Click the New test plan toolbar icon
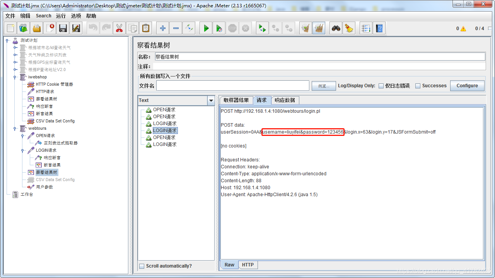495x278 pixels. point(10,28)
